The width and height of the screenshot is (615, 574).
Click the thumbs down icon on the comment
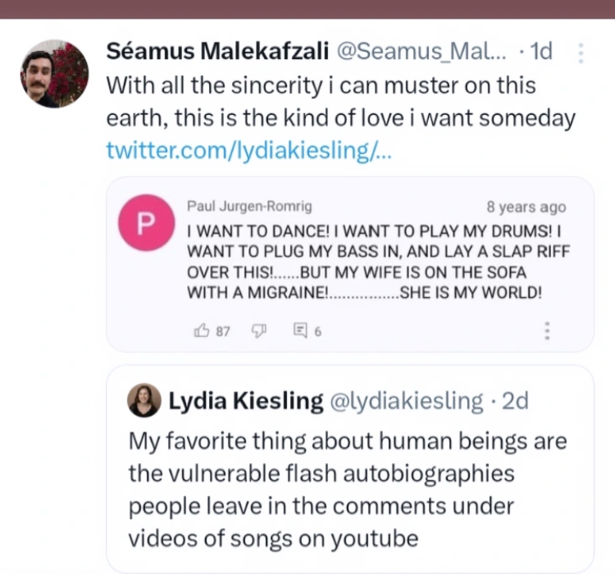point(258,331)
